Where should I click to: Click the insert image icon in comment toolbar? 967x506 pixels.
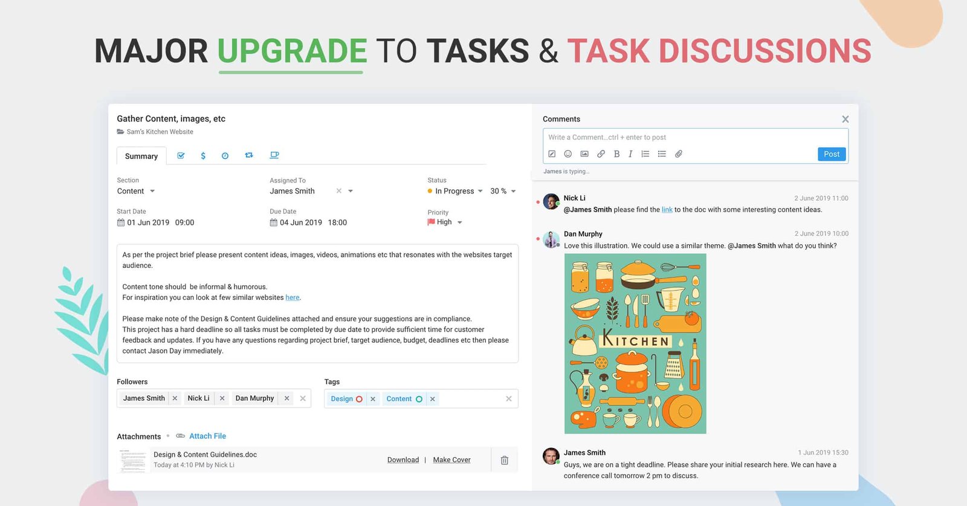click(584, 154)
